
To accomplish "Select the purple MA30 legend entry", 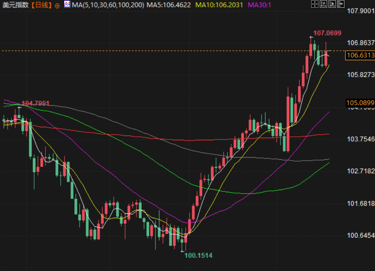I will [260, 5].
